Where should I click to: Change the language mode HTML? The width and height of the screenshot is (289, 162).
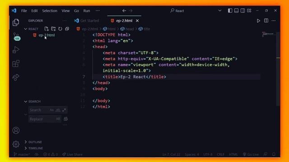[x=233, y=154]
